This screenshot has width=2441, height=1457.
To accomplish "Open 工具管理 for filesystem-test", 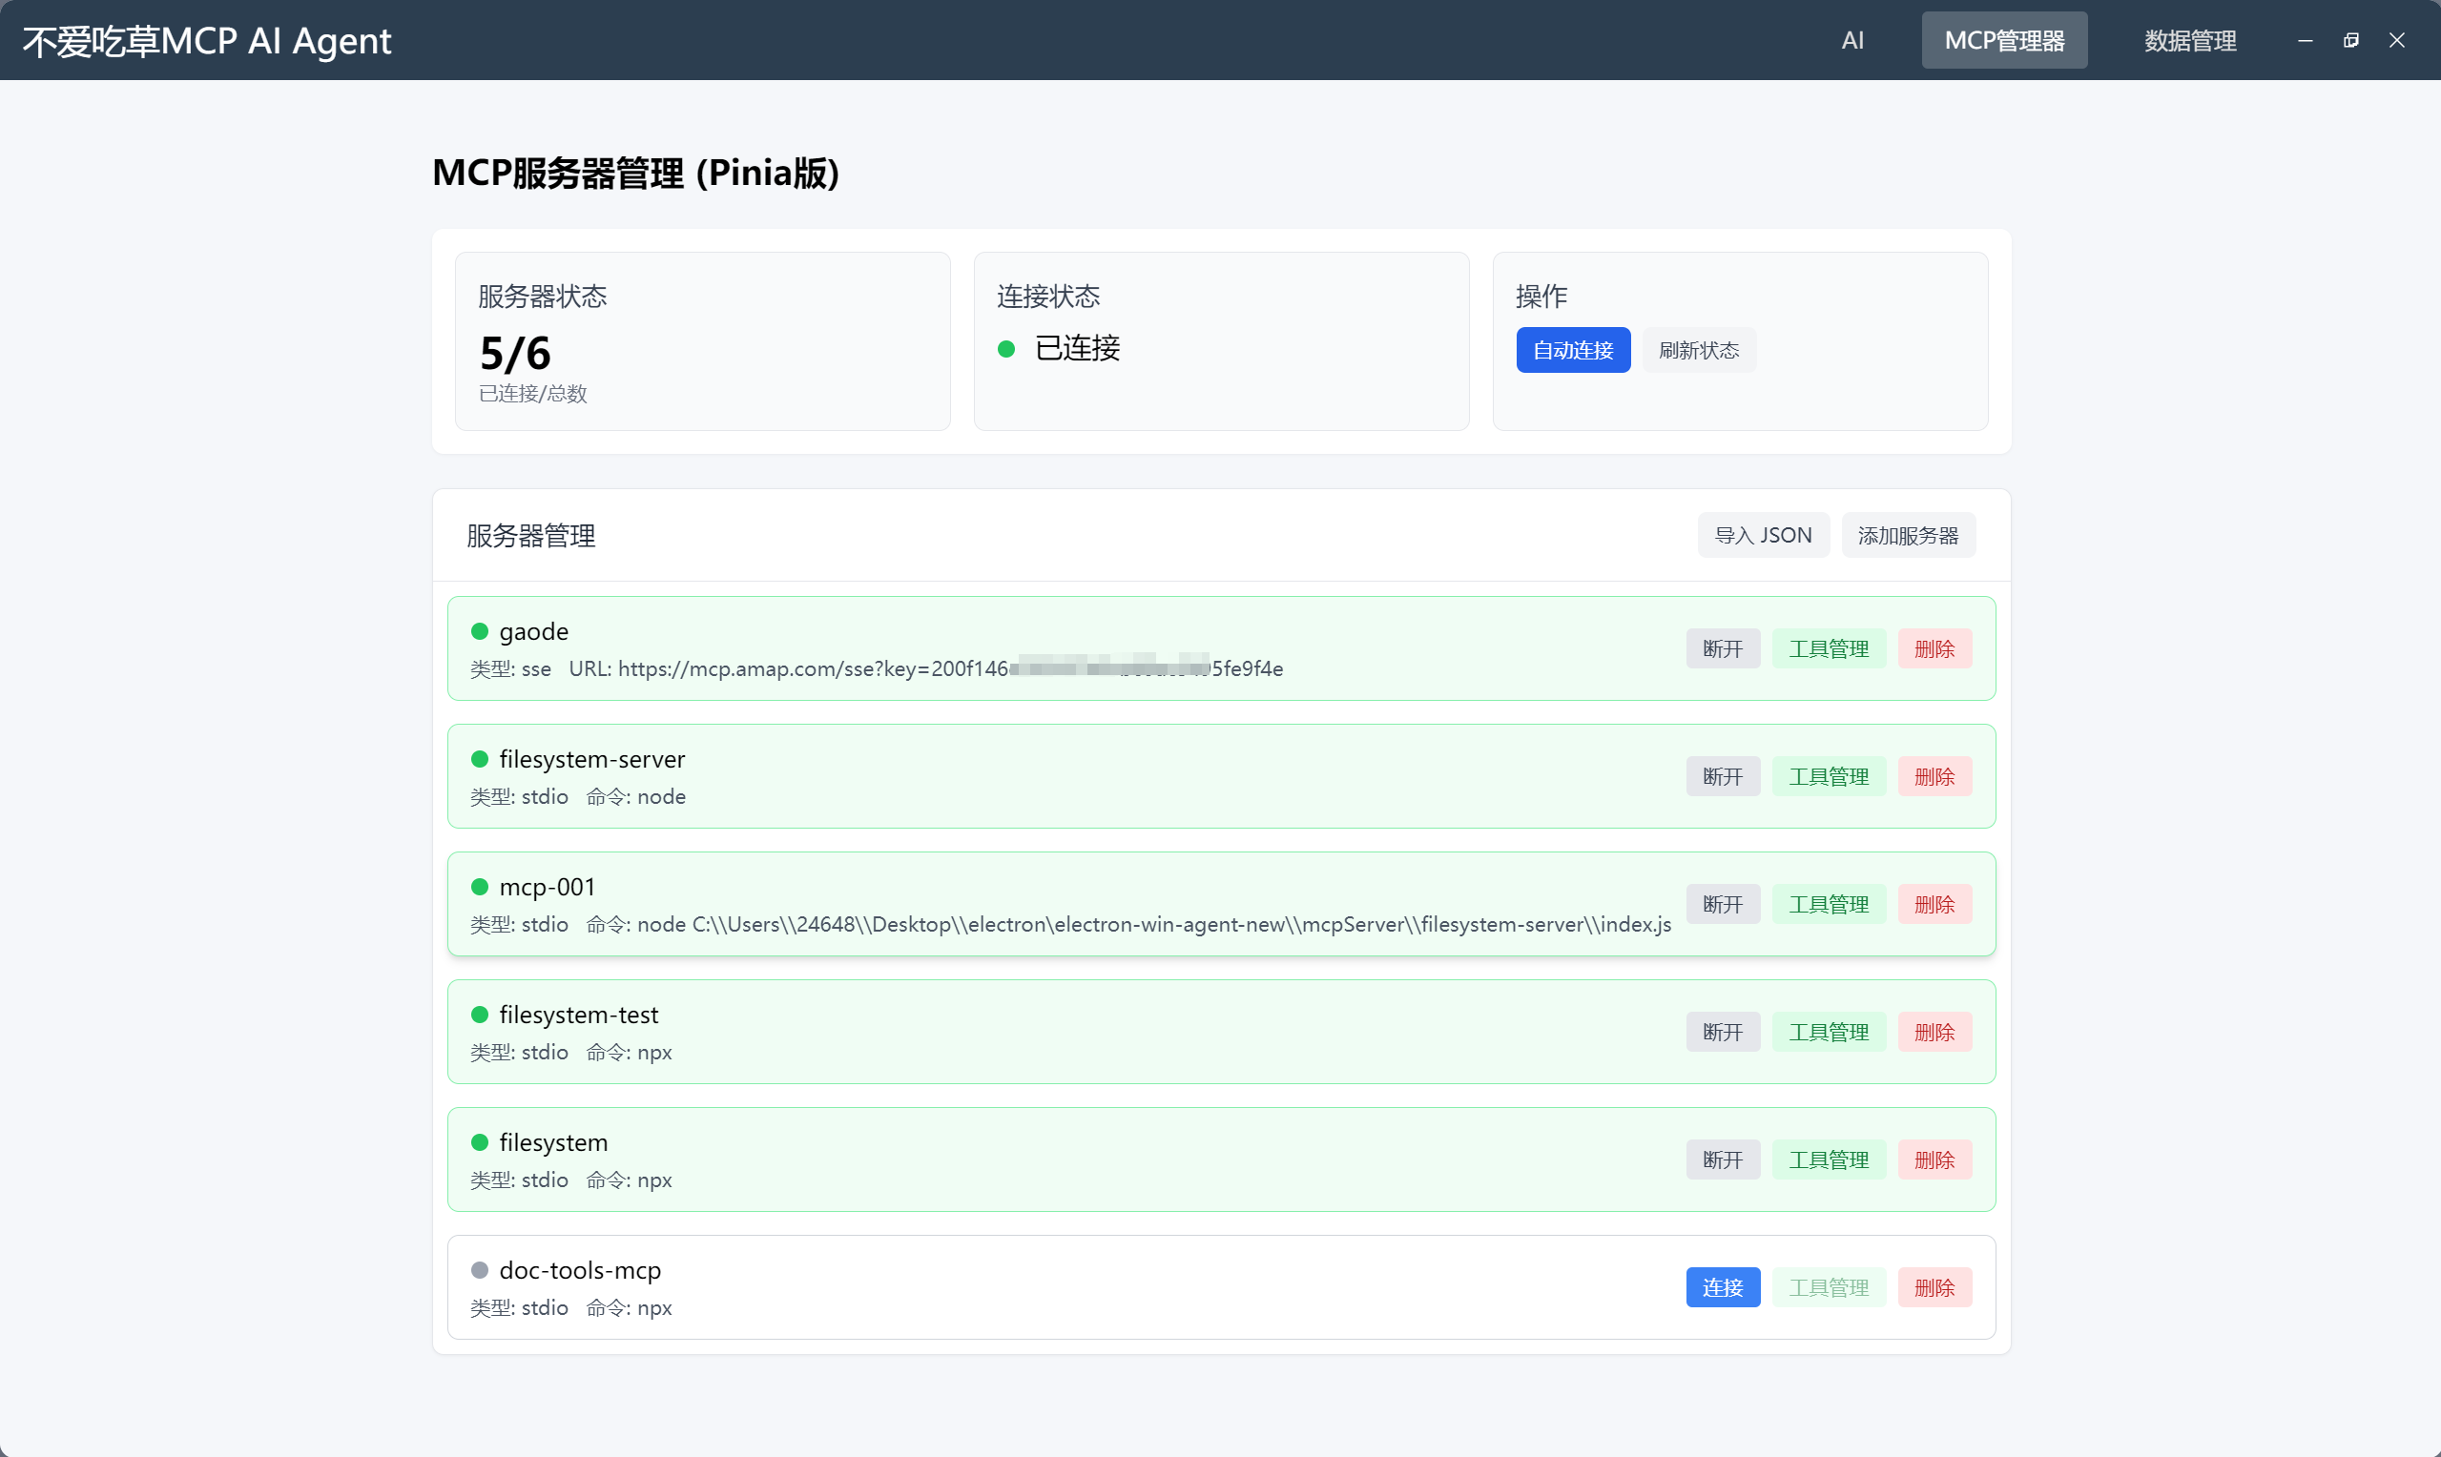I will click(x=1830, y=1032).
